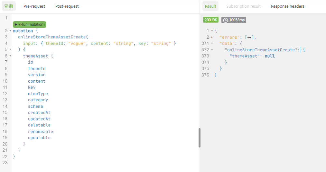Expand the collapsed errors array in result

[212, 37]
